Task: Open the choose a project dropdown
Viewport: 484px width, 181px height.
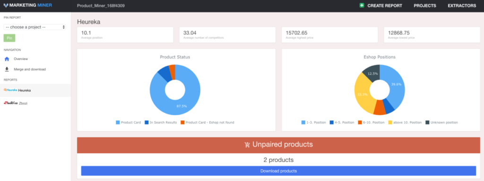Action: tap(35, 27)
